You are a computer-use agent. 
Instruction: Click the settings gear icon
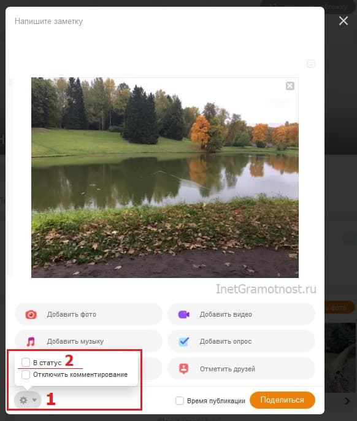(23, 400)
